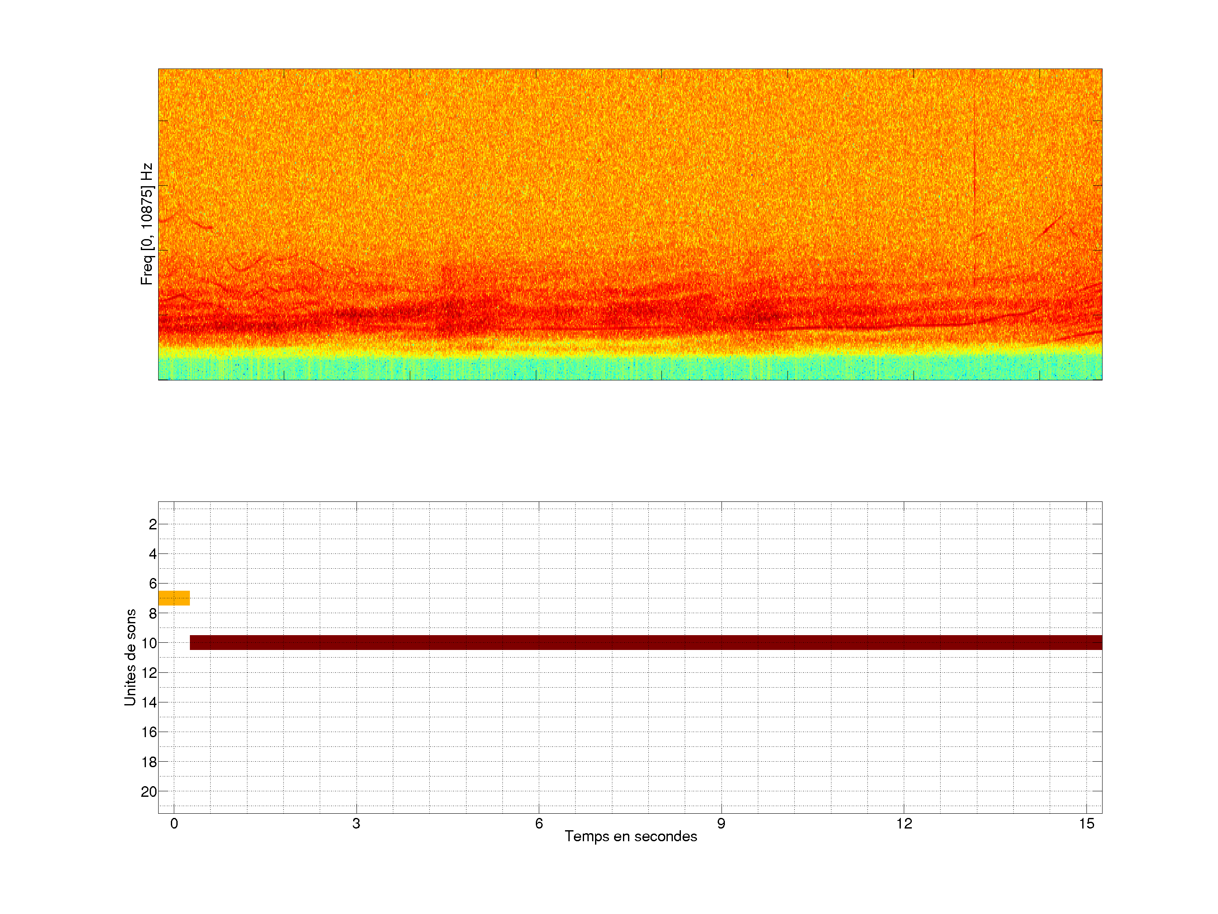Image resolution: width=1218 pixels, height=914 pixels.
Task: Click the rising red streak near spectrogram's right edge
Action: (x=1051, y=226)
